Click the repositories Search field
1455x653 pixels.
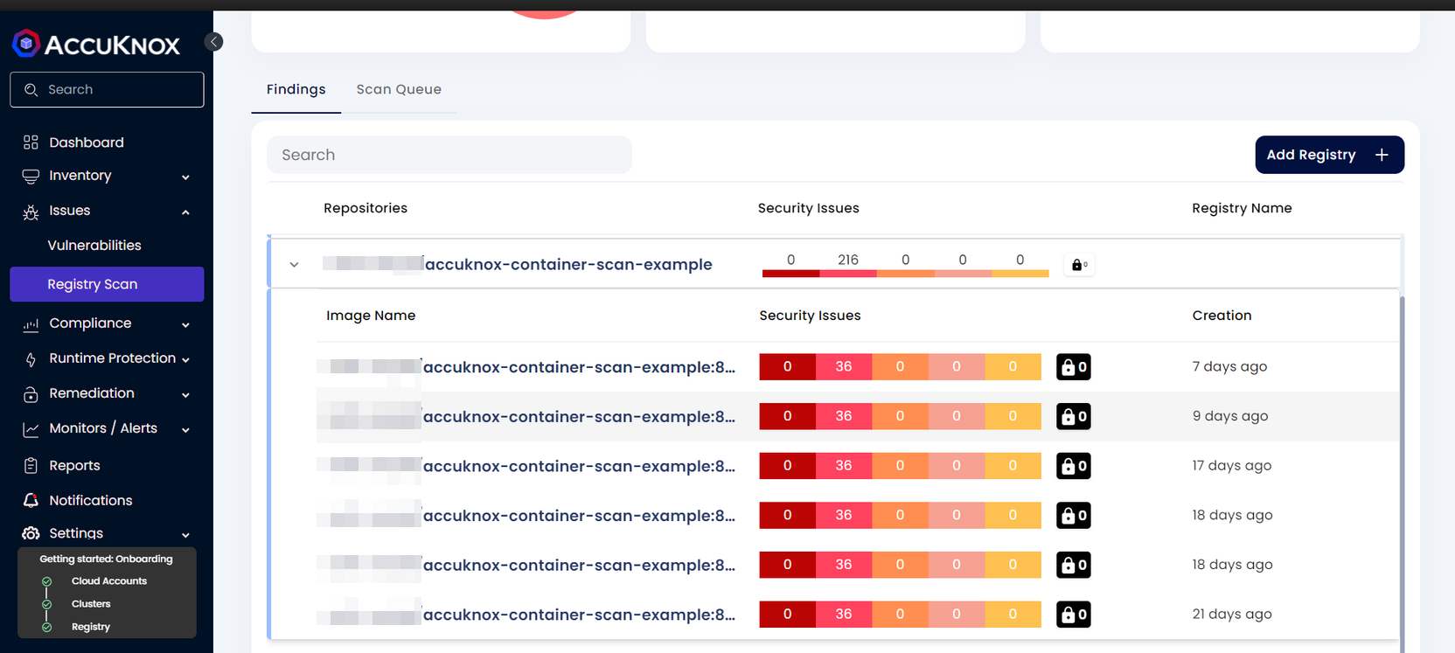(449, 155)
